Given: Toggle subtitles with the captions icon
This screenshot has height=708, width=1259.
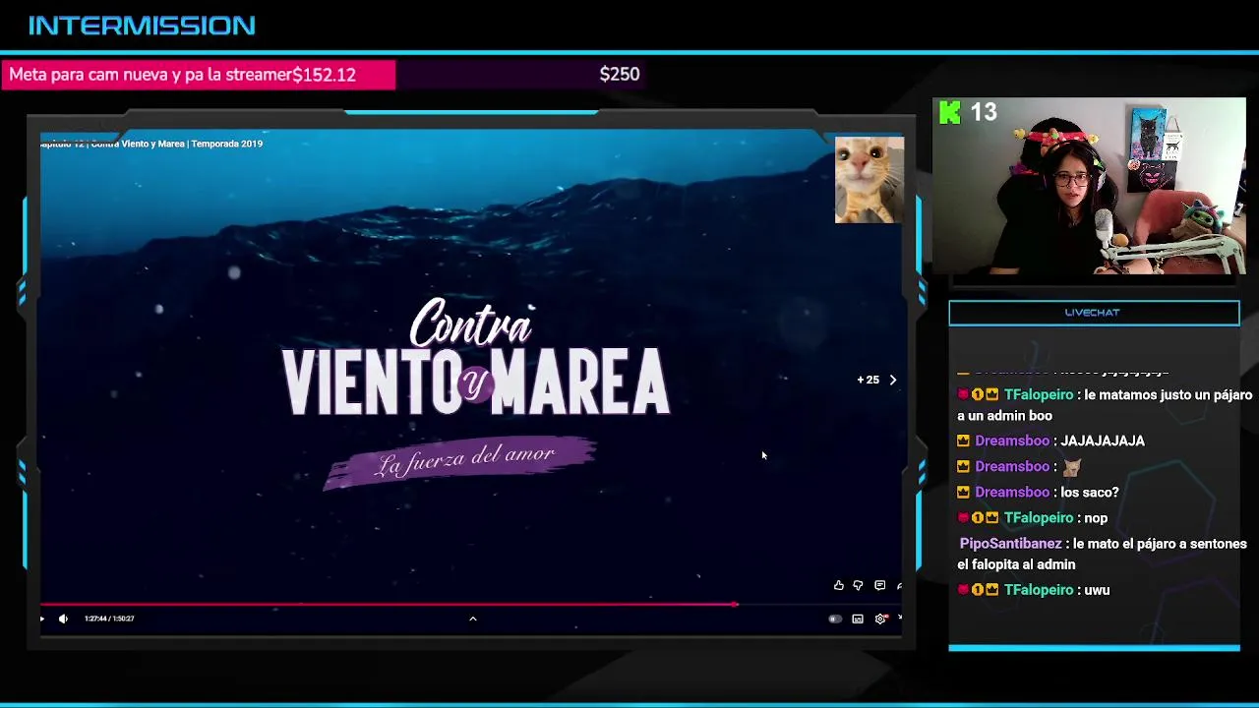Looking at the screenshot, I should tap(858, 619).
